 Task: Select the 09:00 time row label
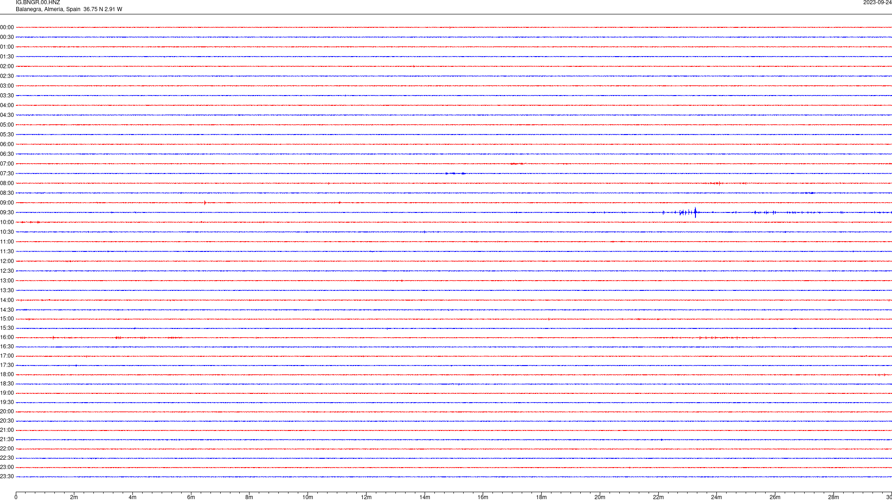[x=7, y=203]
